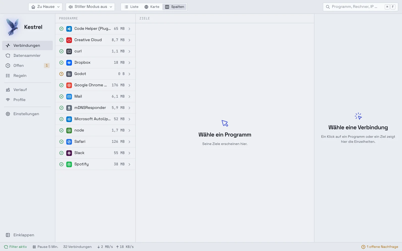The width and height of the screenshot is (402, 251).
Task: Click the Kestrel bird logo
Action: click(13, 27)
